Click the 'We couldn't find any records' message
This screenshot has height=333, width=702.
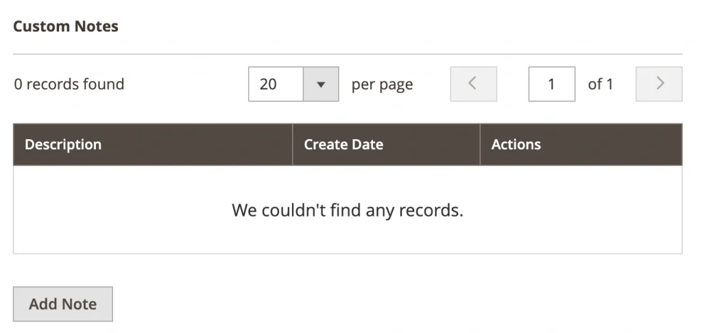(348, 210)
